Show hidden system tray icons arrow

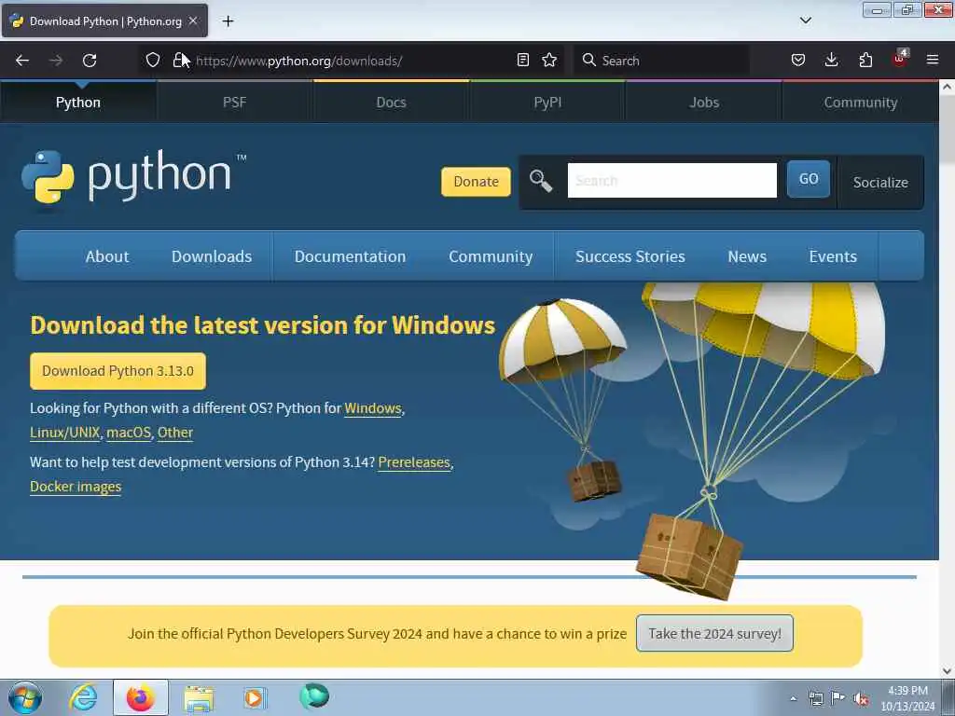pos(793,698)
